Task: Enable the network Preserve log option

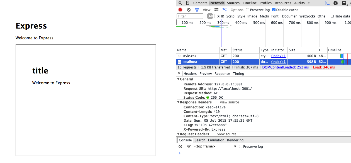Action: [248, 10]
